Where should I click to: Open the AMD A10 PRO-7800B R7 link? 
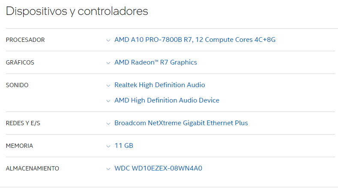tap(195, 40)
